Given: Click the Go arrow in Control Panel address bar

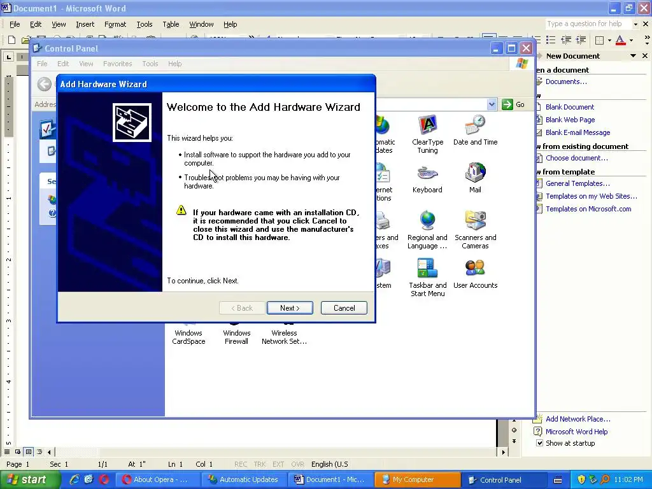Looking at the screenshot, I should click(507, 104).
